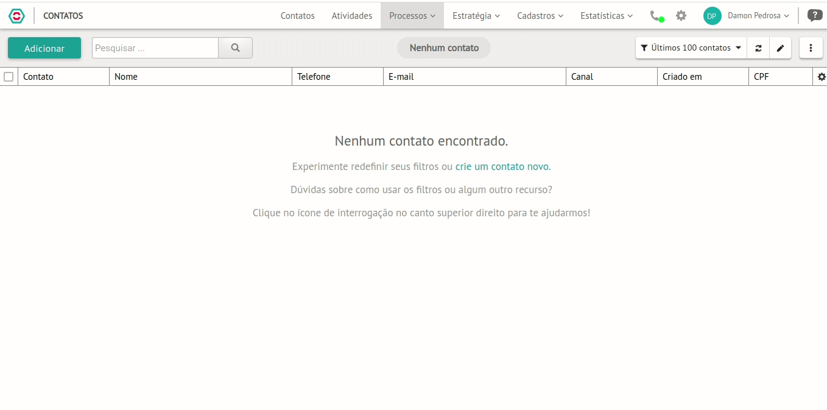Expand the Estratégia menu

(x=476, y=16)
